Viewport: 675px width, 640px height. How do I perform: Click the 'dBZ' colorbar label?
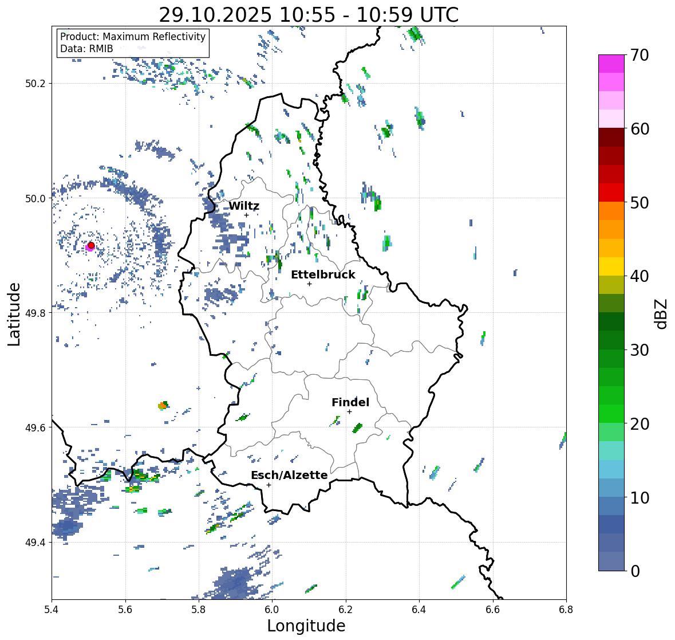pos(662,313)
